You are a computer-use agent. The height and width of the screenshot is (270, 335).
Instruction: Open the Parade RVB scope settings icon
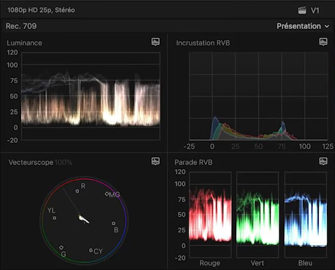point(323,161)
